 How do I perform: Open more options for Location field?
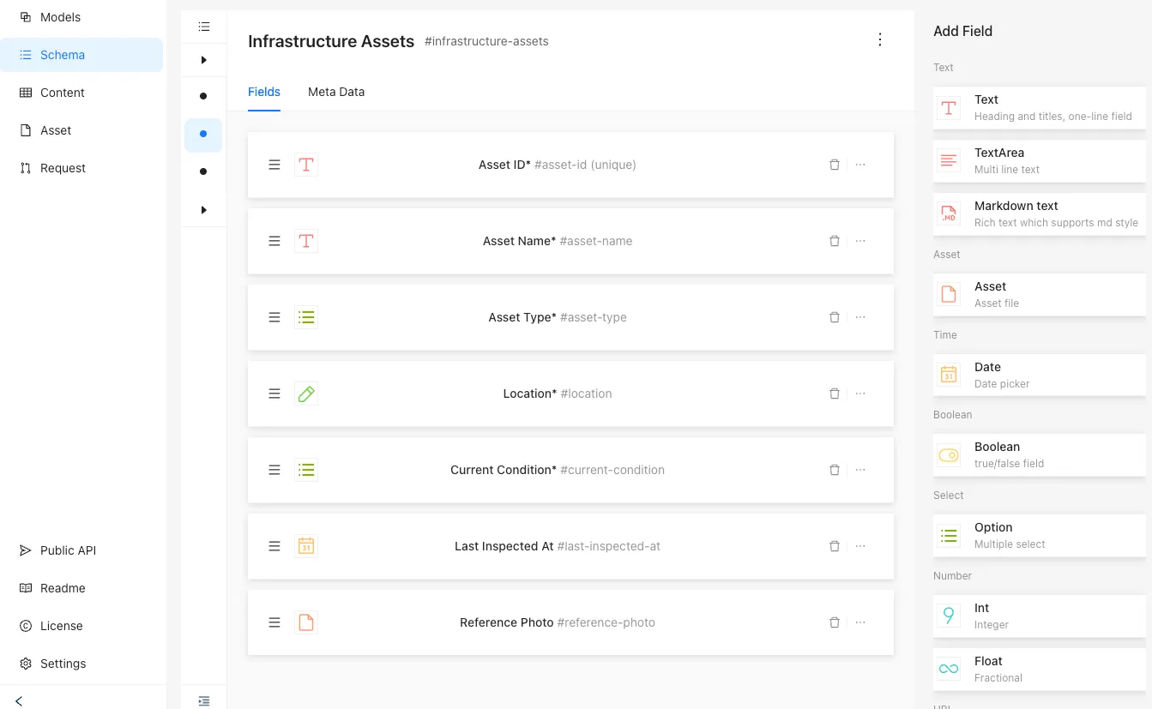click(x=860, y=394)
